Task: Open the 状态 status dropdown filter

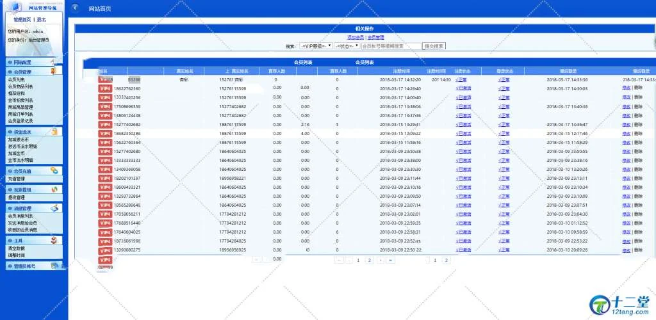Action: (347, 46)
